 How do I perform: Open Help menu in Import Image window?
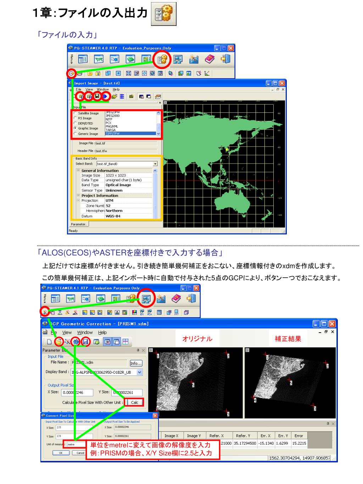click(116, 89)
